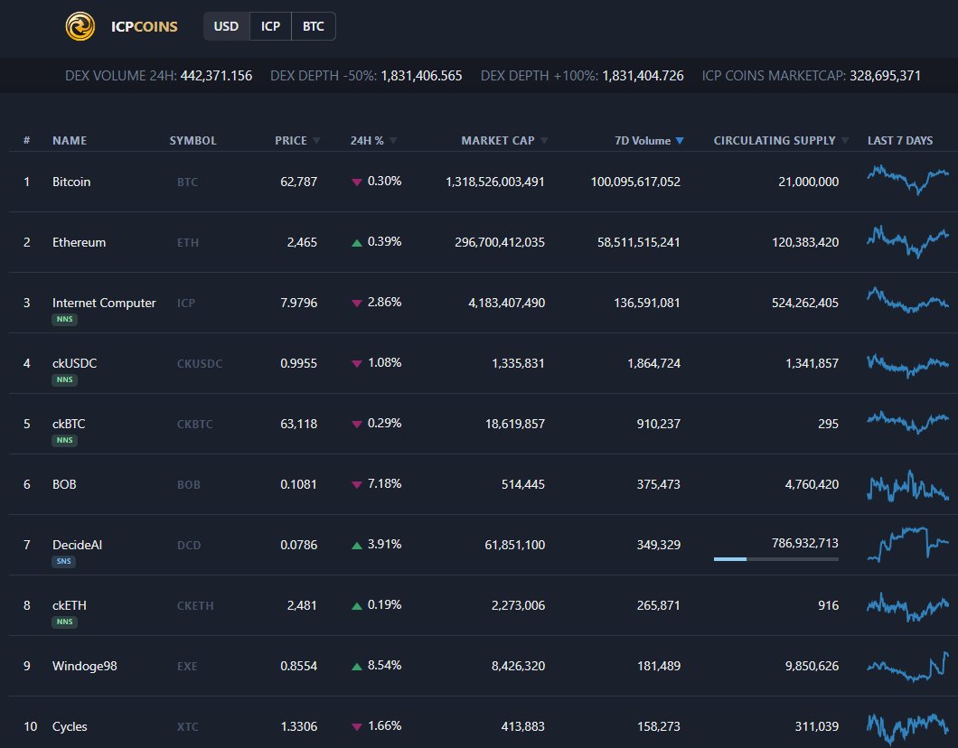This screenshot has height=748, width=958.
Task: Open the Windoge98 coin page
Action: point(84,666)
